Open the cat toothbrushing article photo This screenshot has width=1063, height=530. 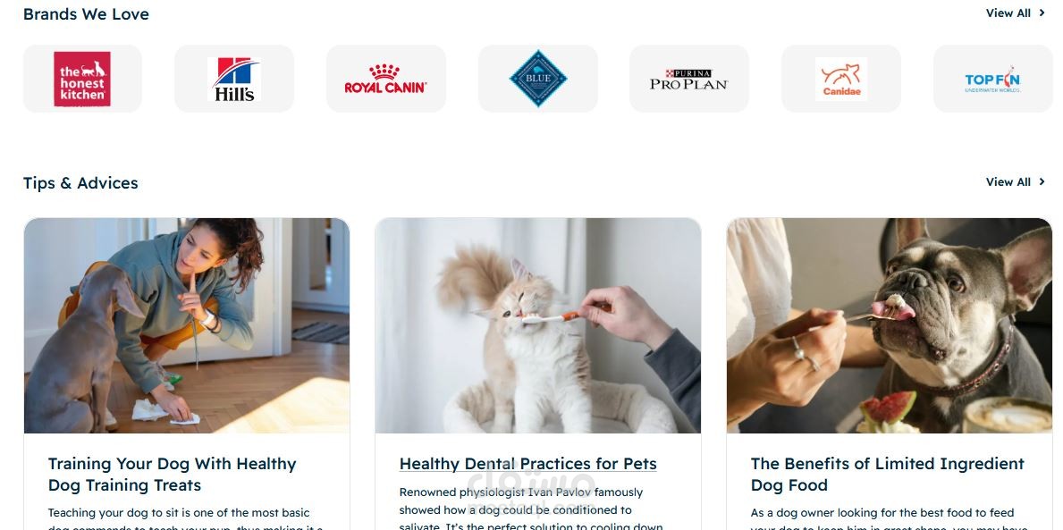(x=537, y=325)
